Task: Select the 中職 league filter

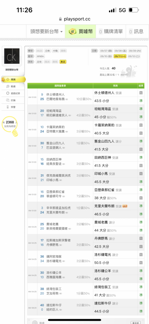Action: point(55,51)
